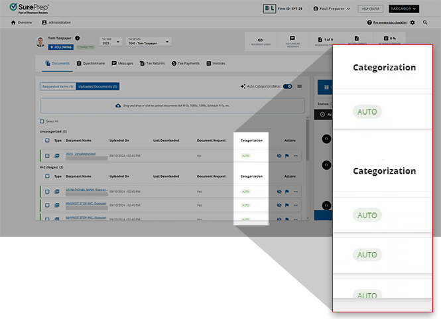The width and height of the screenshot is (441, 319).
Task: Open more actions for 2023 - Uncategorized
Action: tap(296, 156)
